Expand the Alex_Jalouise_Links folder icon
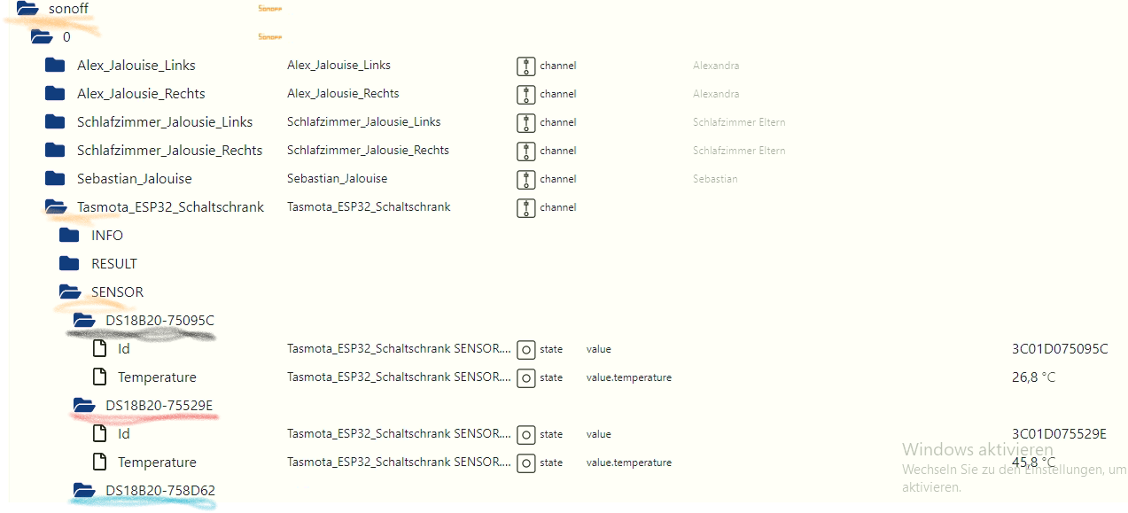 (56, 66)
